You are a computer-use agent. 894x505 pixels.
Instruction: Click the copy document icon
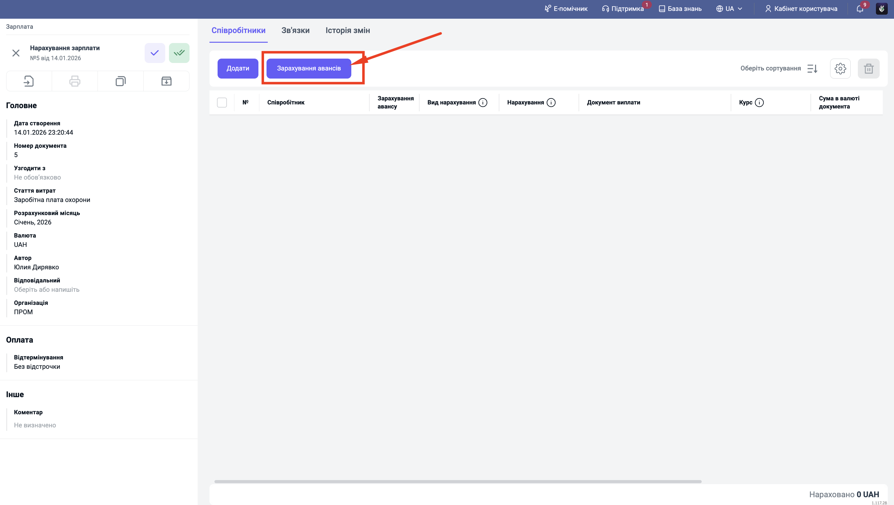tap(120, 81)
